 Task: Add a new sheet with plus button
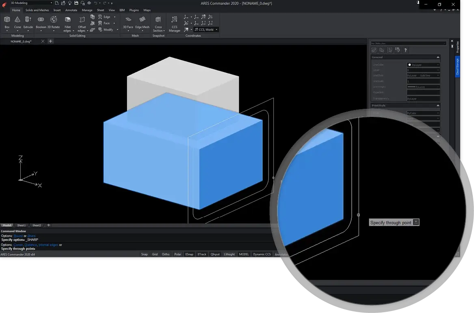[x=48, y=225]
